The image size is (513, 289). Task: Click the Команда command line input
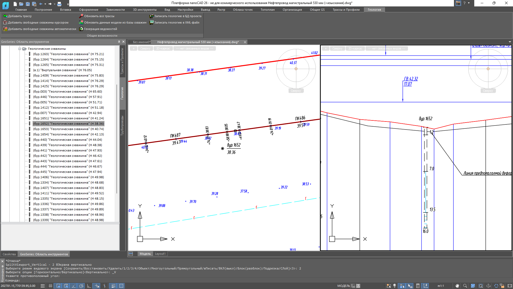pyautogui.click(x=256, y=280)
